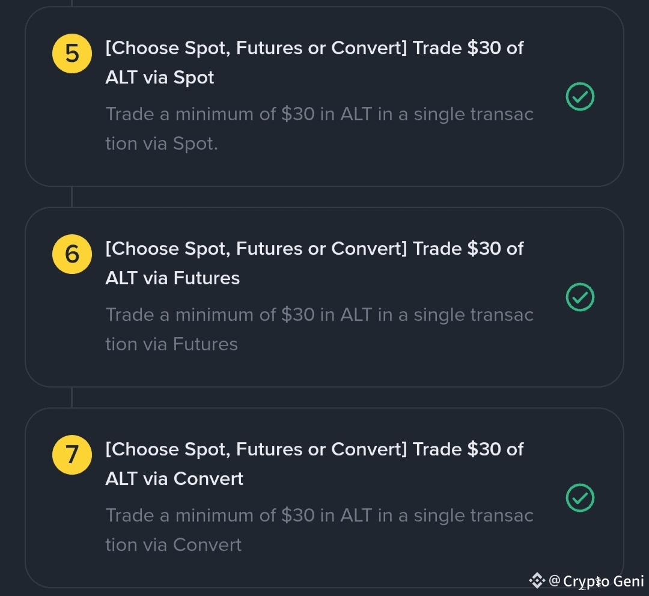
Task: Click the Binance logo in the watermark
Action: point(537,580)
